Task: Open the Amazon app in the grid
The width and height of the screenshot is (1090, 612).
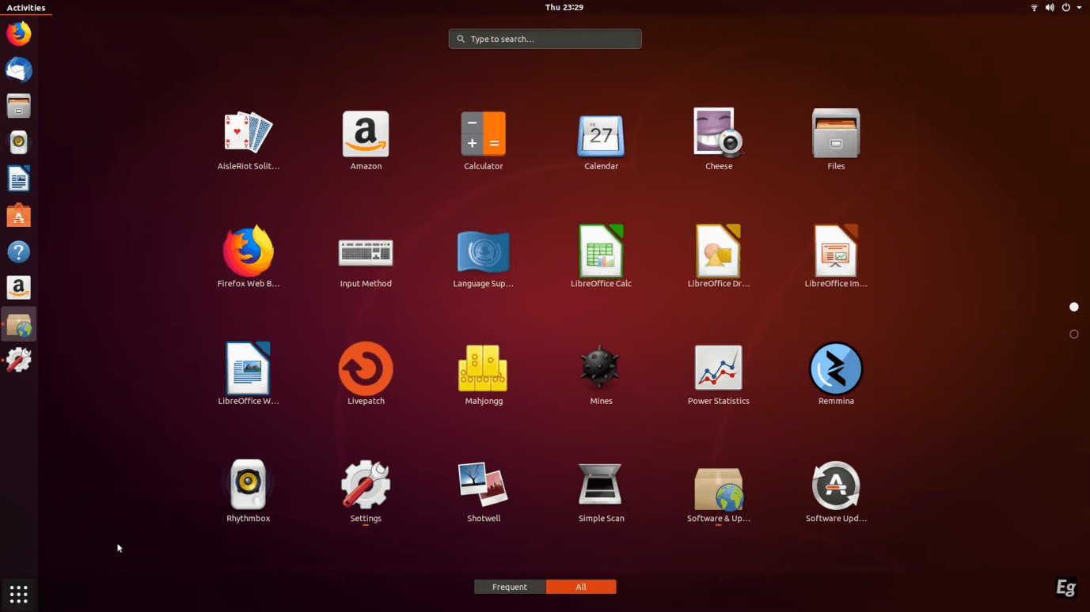Action: (x=366, y=141)
